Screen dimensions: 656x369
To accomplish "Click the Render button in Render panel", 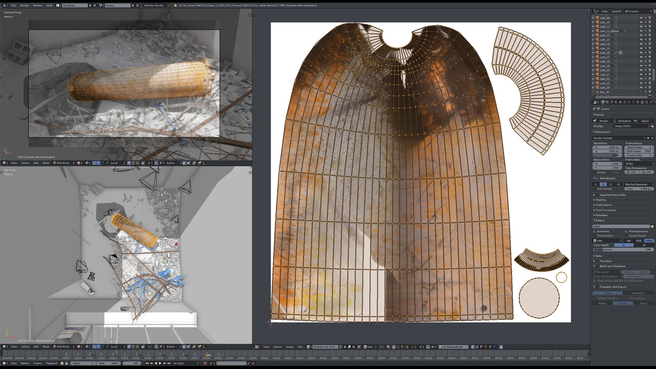I will pos(602,121).
